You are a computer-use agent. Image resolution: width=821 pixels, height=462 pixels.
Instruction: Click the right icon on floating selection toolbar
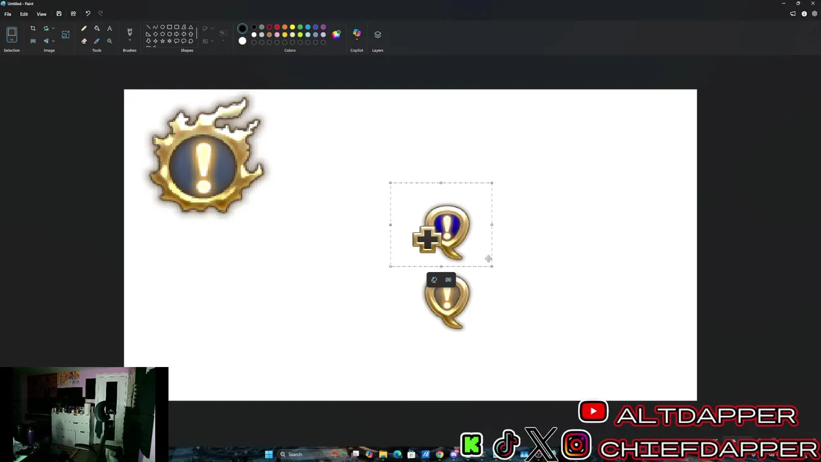448,280
